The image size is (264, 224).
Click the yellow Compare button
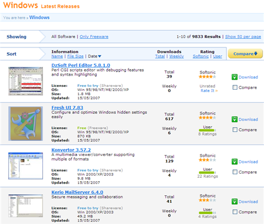coord(245,53)
